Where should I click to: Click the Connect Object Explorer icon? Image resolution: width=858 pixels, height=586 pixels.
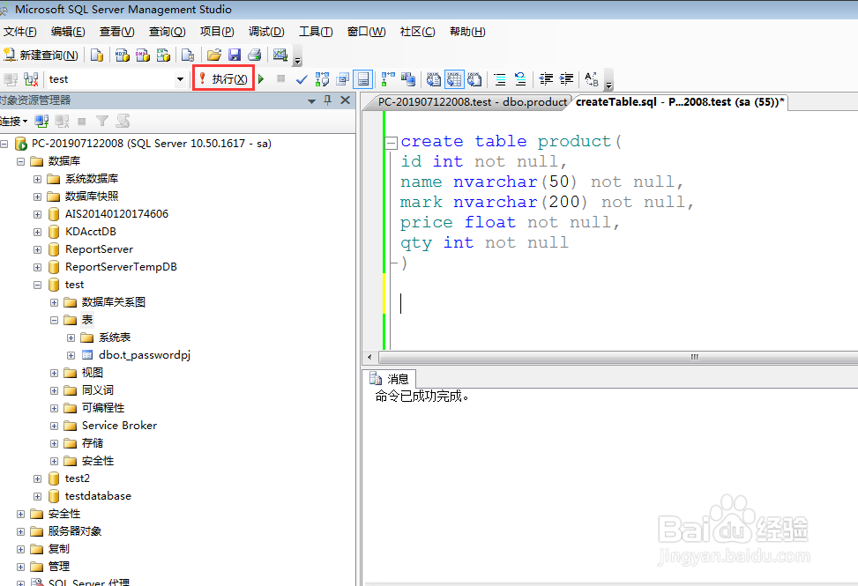(x=41, y=121)
